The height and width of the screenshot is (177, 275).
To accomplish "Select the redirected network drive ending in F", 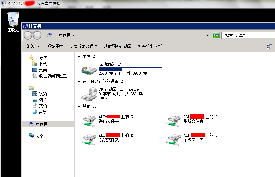I will (x=173, y=140).
